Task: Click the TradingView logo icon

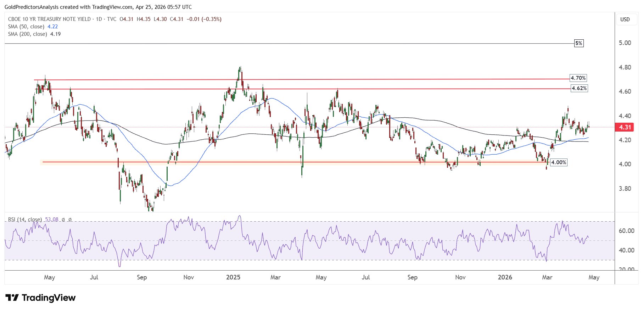Action: click(12, 298)
